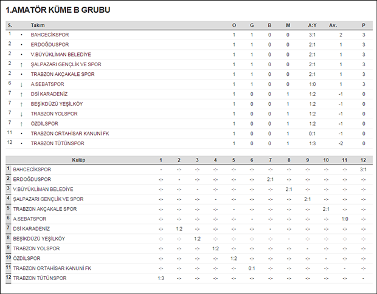The width and height of the screenshot is (377, 294).
Task: Open TRABZON ORTAHİSAR KANUNİ FK standings link
Action: [x=70, y=134]
